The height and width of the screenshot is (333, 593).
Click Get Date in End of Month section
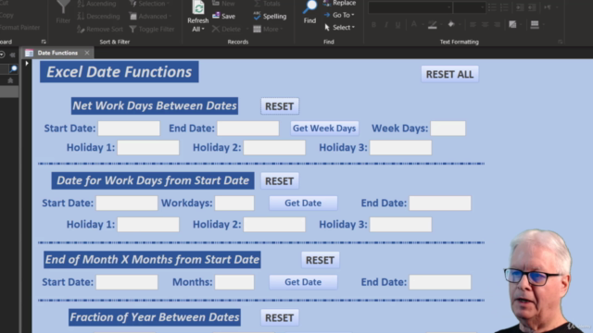(x=303, y=282)
